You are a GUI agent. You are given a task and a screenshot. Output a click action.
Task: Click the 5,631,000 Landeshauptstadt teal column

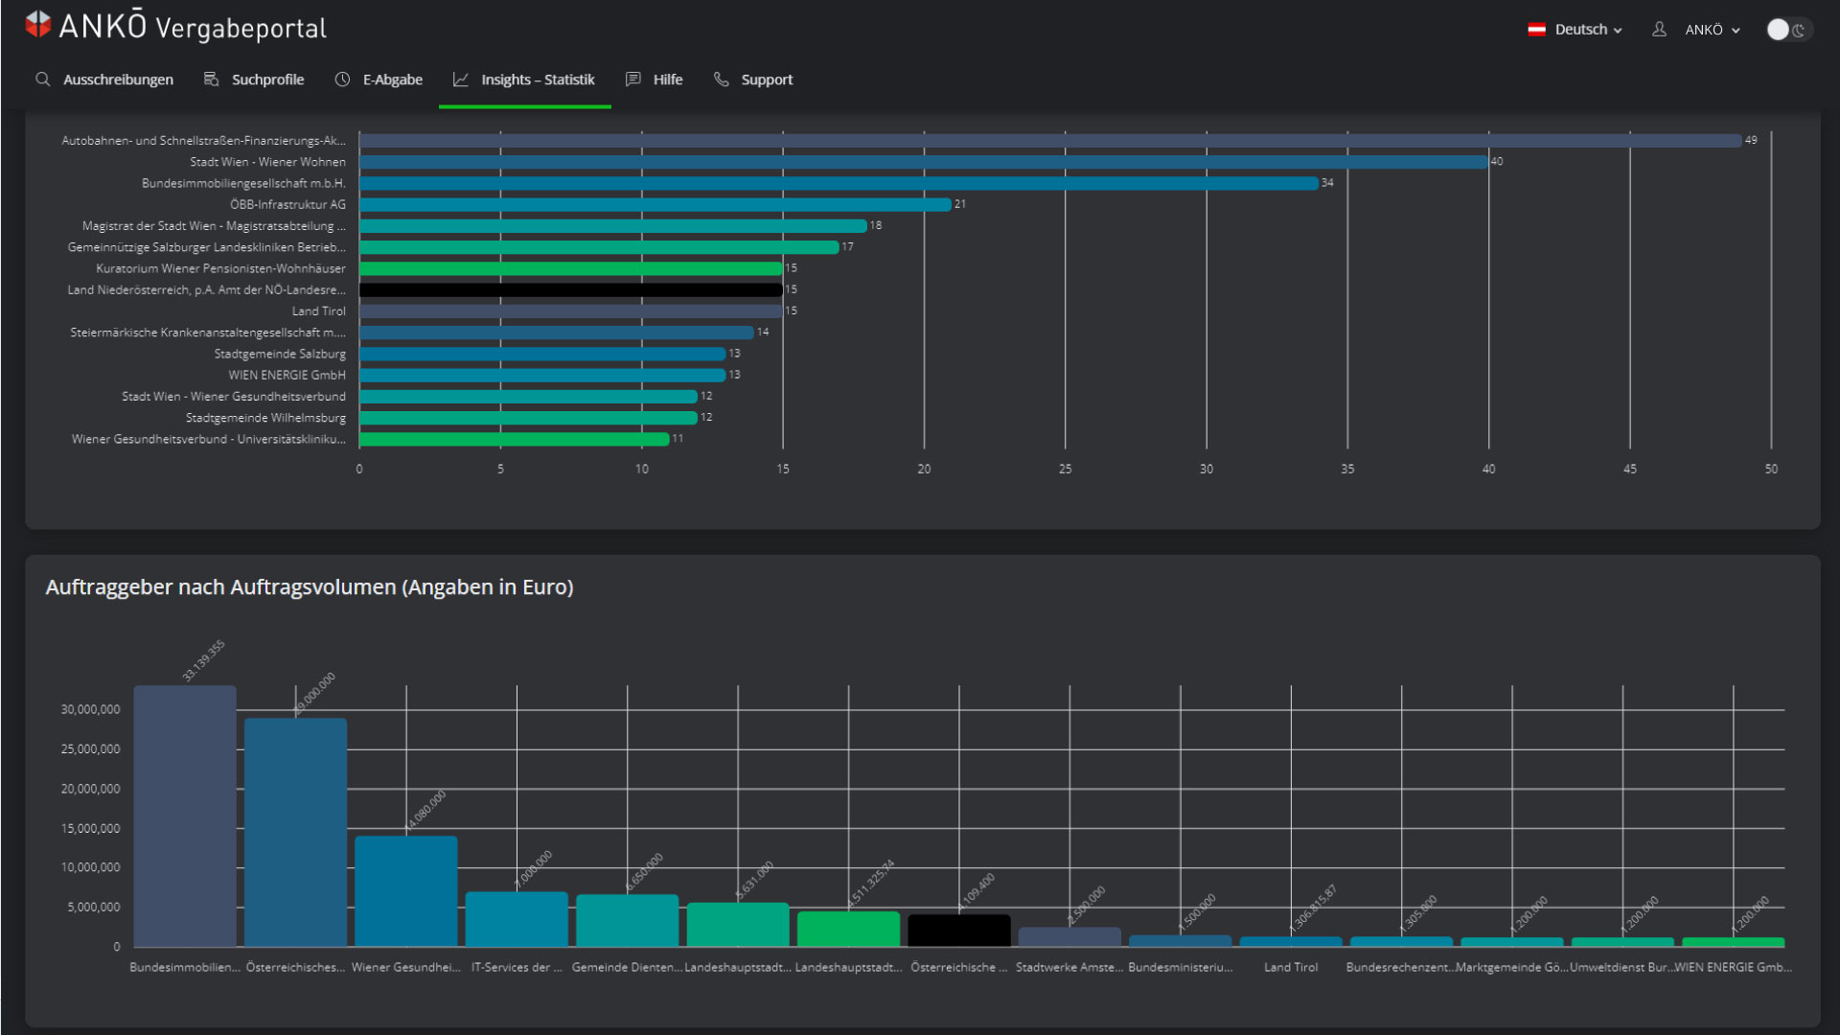tap(738, 925)
